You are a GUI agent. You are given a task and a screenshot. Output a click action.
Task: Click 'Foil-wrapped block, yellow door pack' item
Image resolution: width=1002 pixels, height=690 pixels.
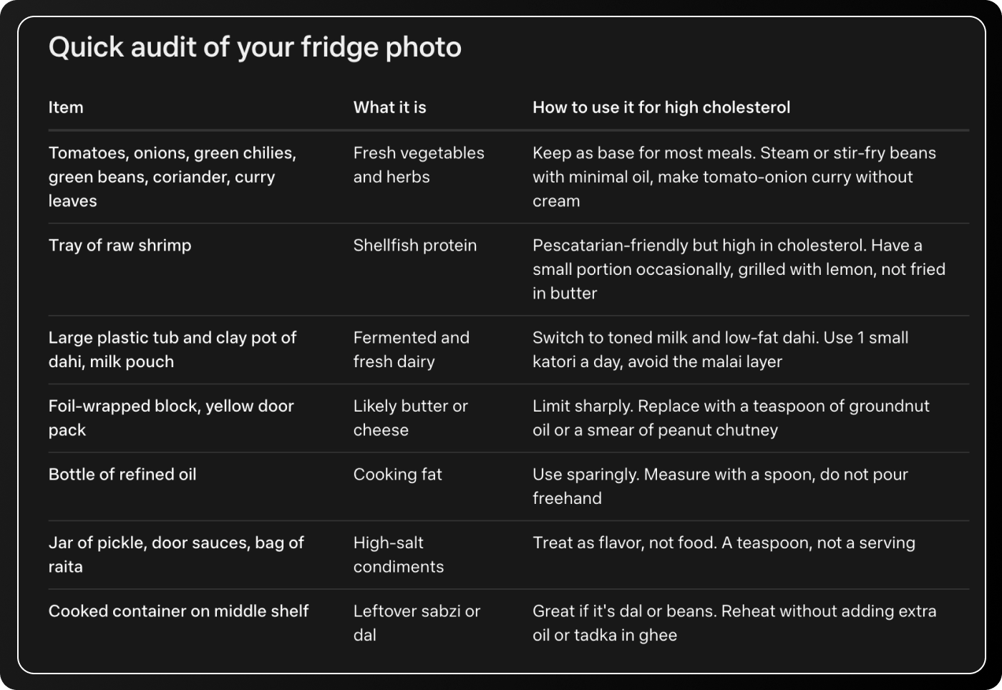(x=171, y=418)
